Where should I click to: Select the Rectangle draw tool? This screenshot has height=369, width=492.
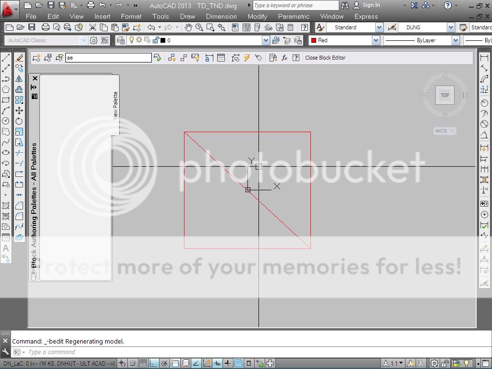[x=6, y=100]
